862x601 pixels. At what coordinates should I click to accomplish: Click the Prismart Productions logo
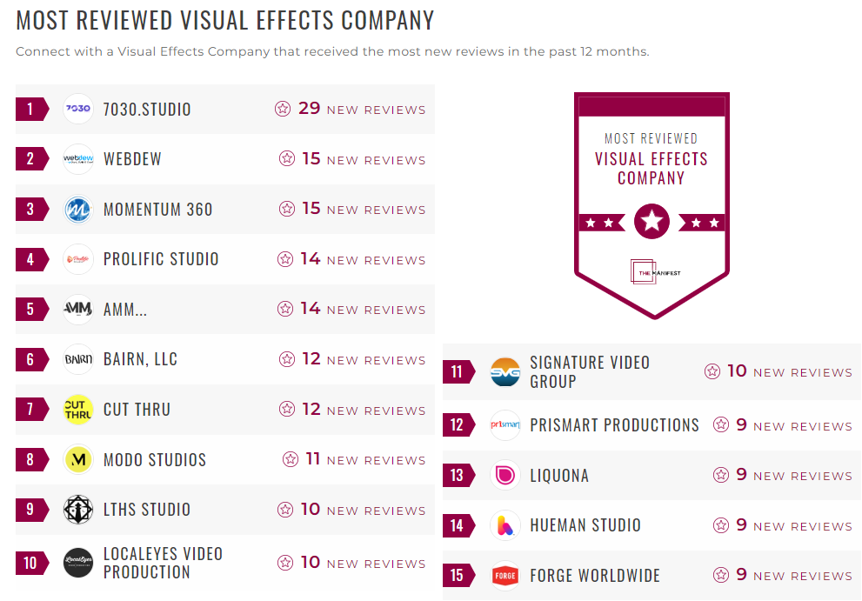pos(505,425)
